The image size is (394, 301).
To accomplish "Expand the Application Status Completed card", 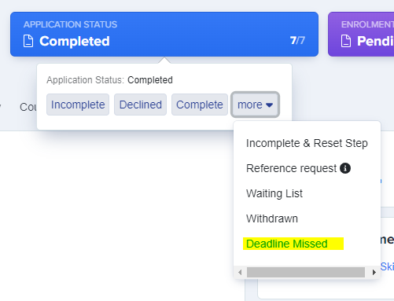I will (x=164, y=34).
